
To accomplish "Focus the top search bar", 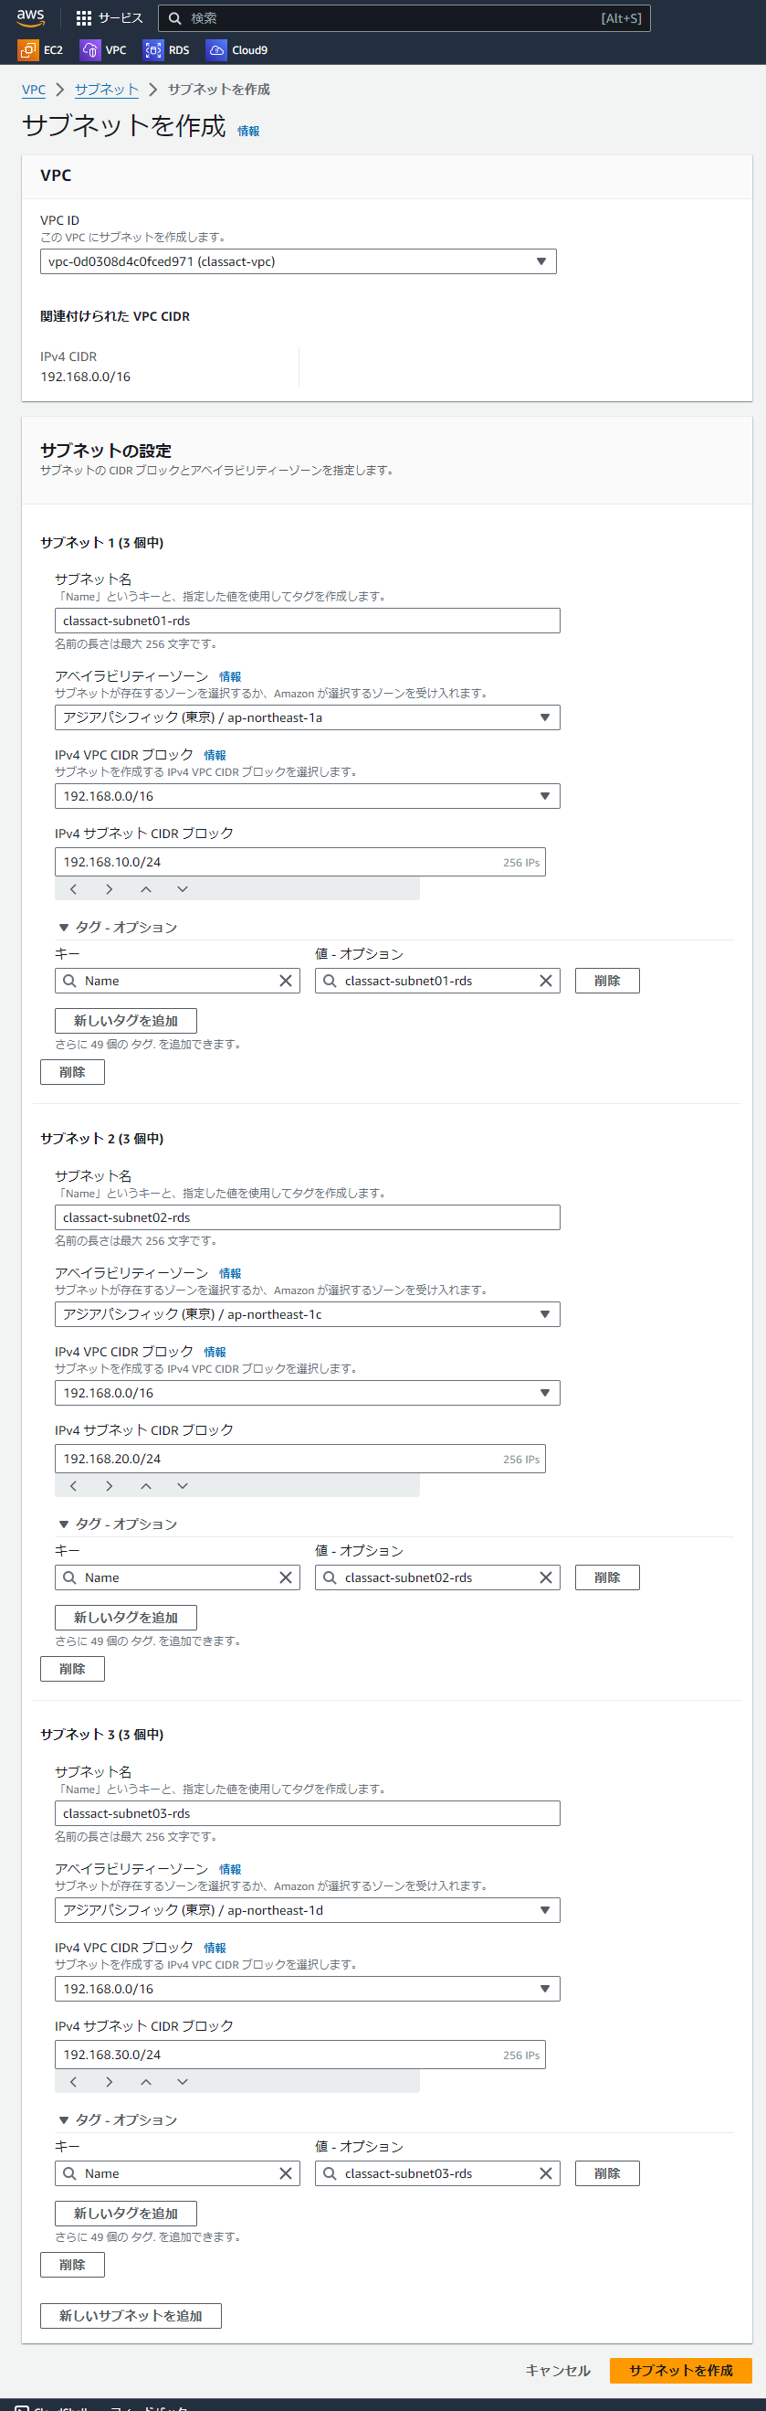I will click(404, 18).
